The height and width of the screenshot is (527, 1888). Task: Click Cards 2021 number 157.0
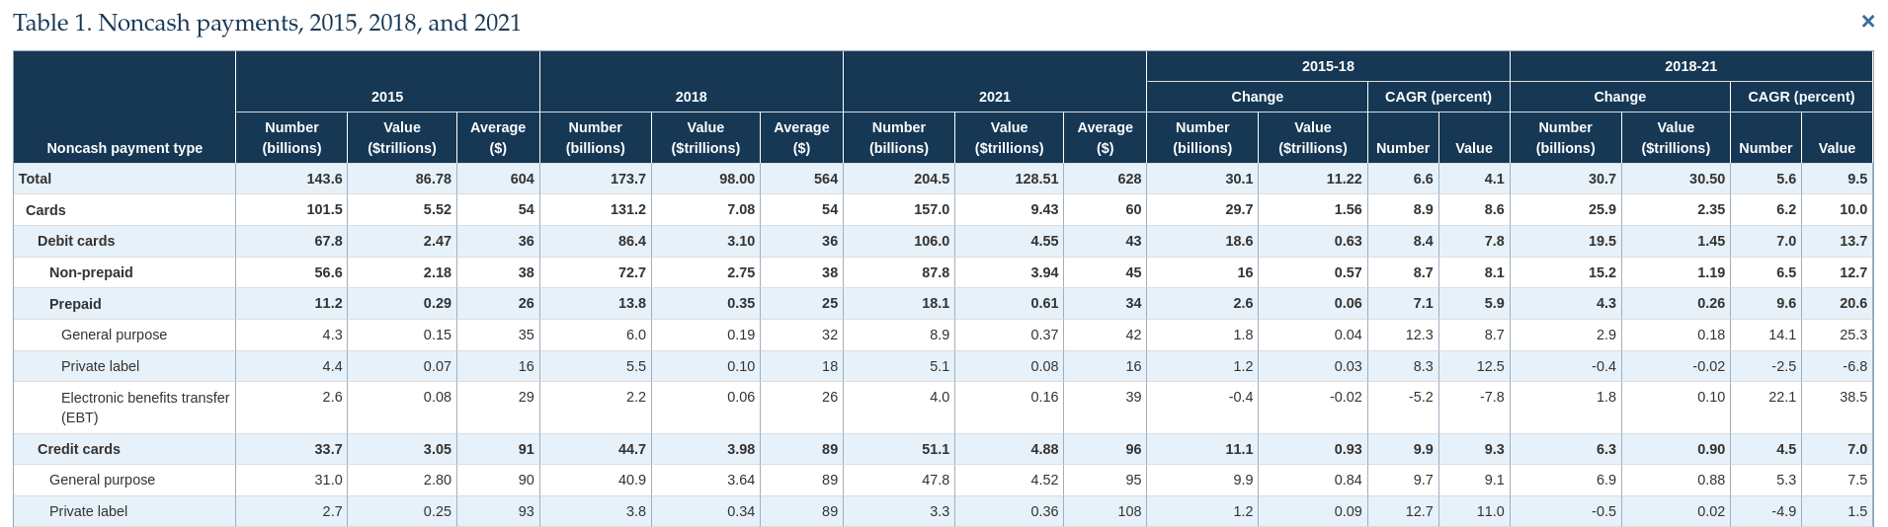[931, 210]
